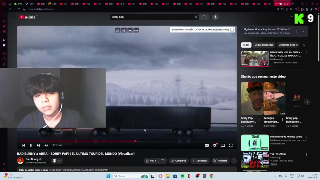Viewport: 320px width, 180px height.
Task: Submit search with magnifier button
Action: tap(204, 17)
